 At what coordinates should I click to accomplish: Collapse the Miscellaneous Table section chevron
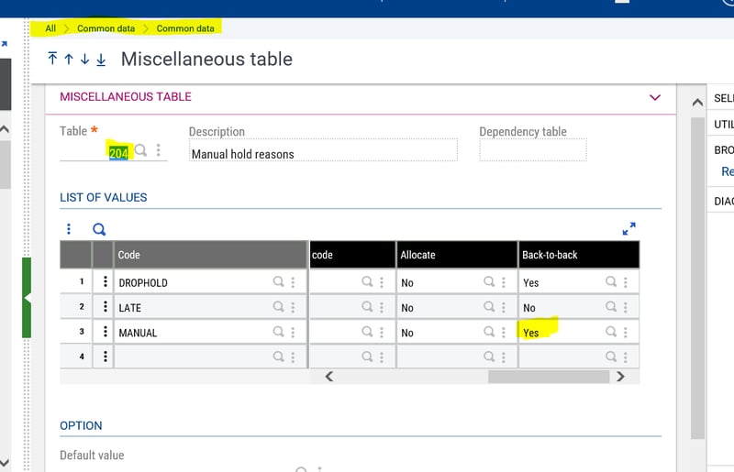click(655, 97)
